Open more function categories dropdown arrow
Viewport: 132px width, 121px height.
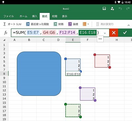(x=88, y=24)
